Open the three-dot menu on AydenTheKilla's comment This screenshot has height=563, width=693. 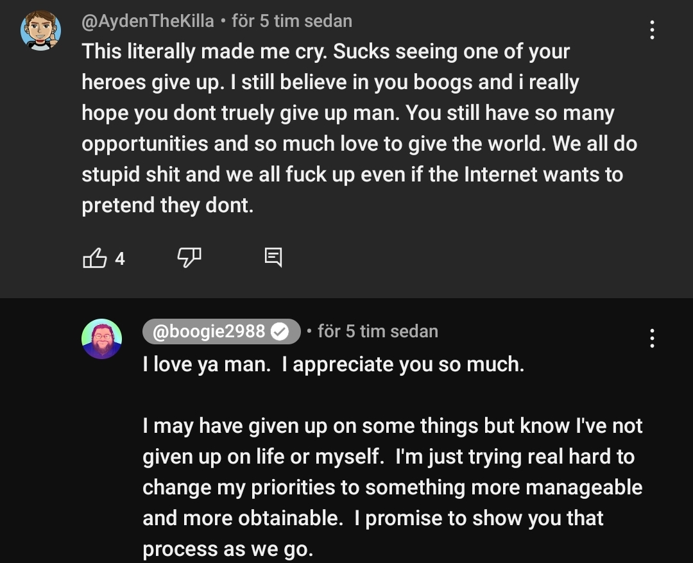coord(652,30)
